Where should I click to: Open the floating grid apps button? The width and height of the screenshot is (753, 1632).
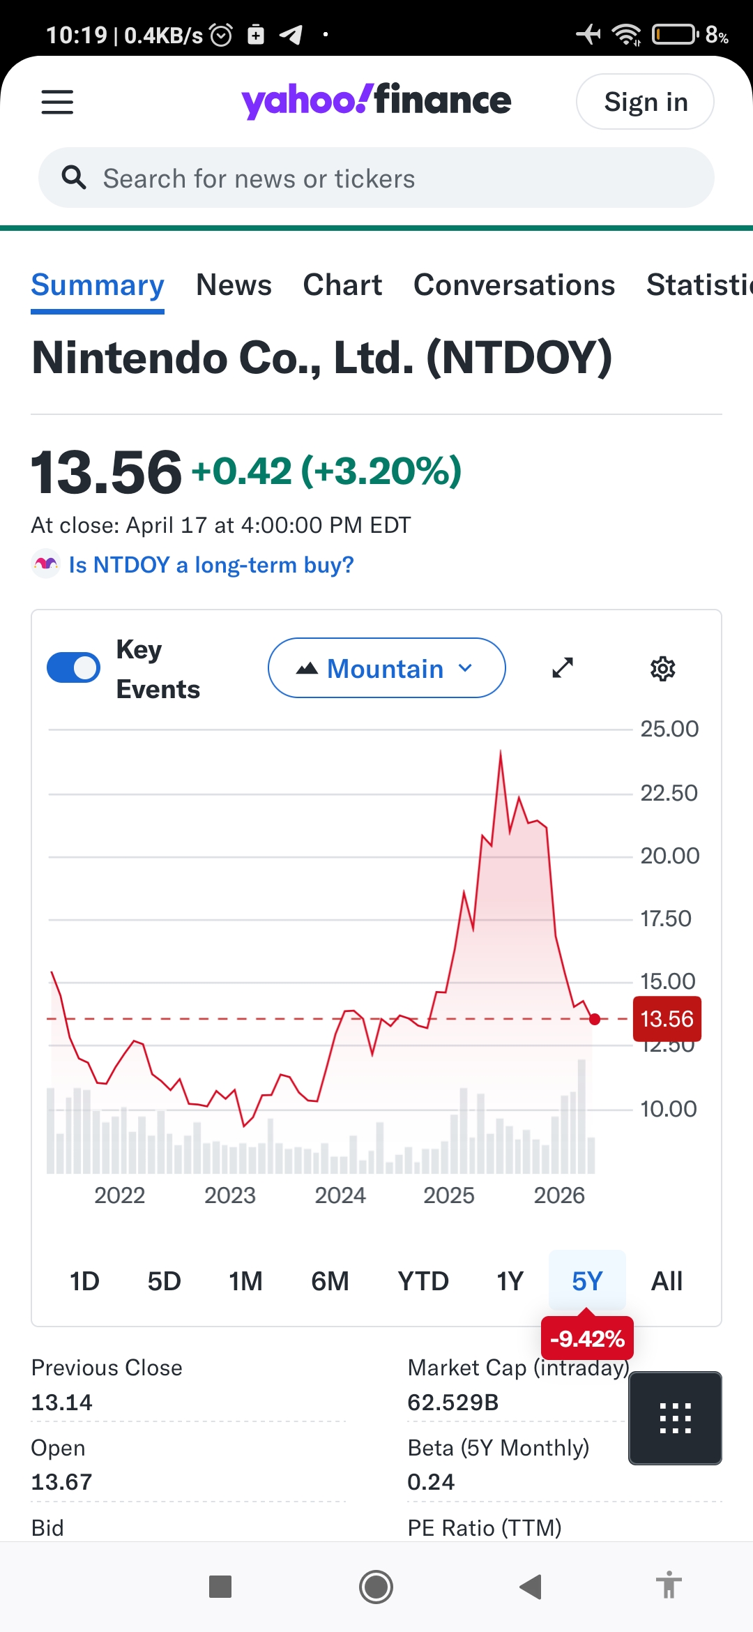pos(675,1418)
